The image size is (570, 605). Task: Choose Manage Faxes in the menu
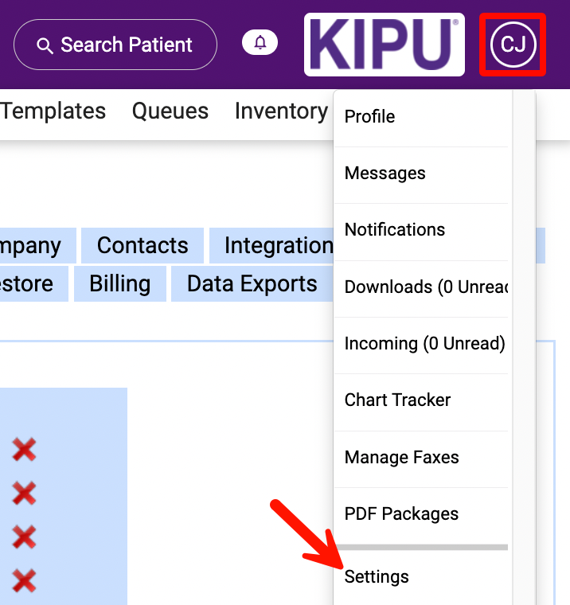pos(401,457)
